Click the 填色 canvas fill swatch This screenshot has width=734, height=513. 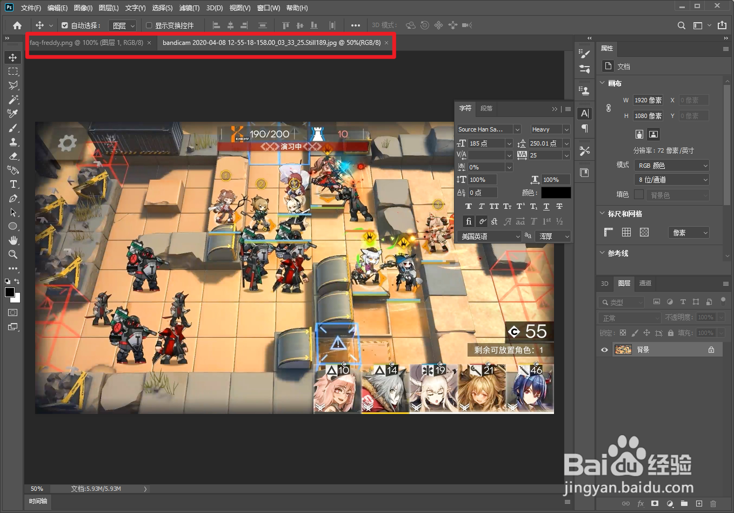point(639,194)
